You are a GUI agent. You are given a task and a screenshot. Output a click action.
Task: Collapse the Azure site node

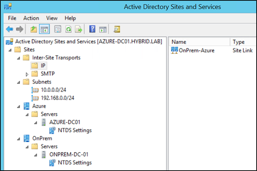tap(18, 107)
